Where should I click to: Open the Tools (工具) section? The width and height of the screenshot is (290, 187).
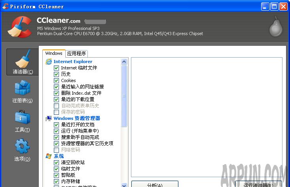[x=23, y=120]
